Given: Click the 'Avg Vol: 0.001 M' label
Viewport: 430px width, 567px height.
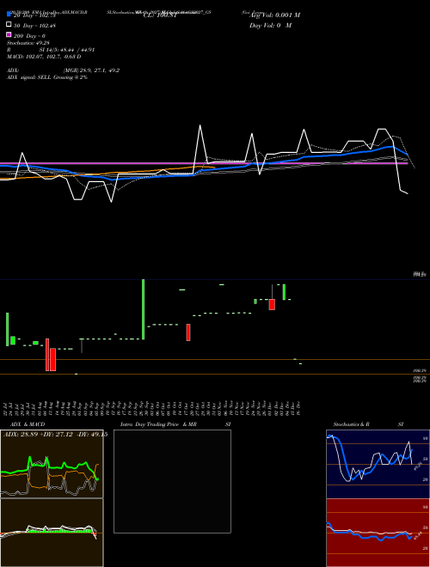Looking at the screenshot, I should pyautogui.click(x=275, y=15).
